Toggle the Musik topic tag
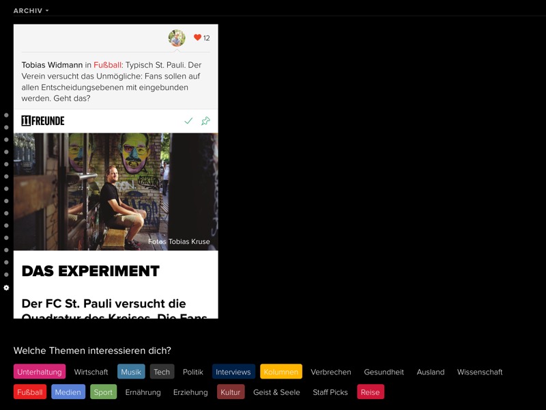 131,372
